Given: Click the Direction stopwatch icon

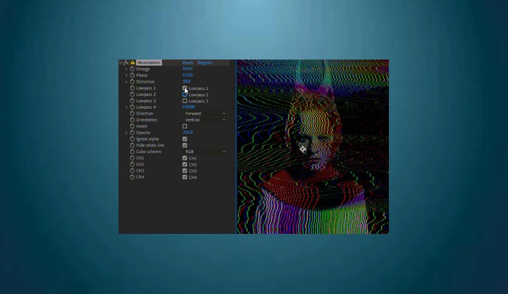Looking at the screenshot, I should pyautogui.click(x=132, y=114).
